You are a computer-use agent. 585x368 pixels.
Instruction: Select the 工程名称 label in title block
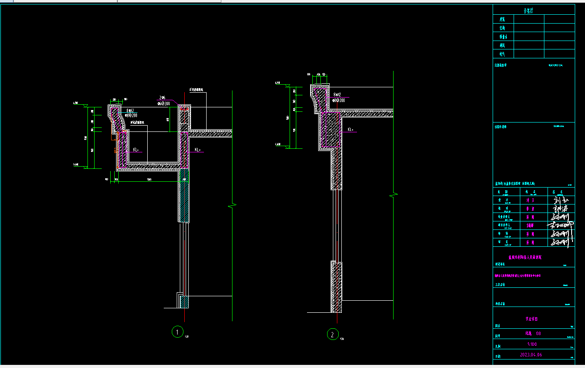click(500, 284)
